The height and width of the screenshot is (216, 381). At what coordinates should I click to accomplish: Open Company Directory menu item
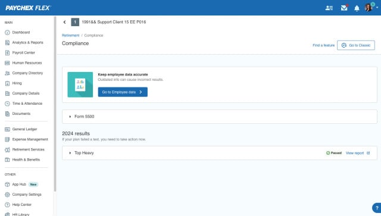click(x=27, y=73)
